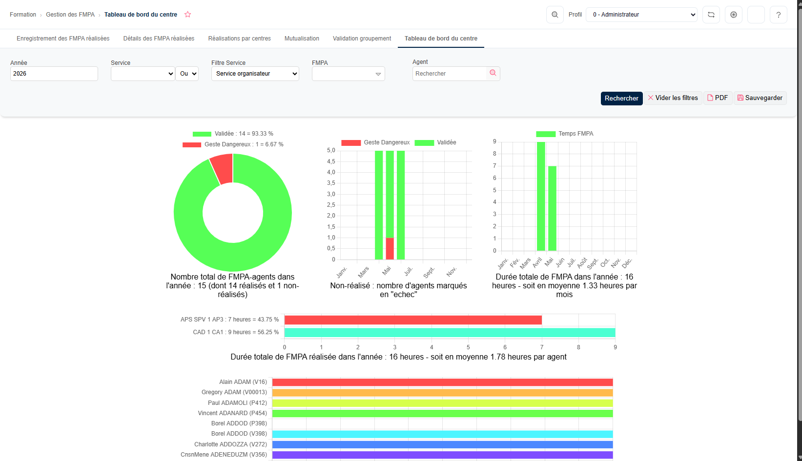Click the Charlotte ADDOZZA (V272) bar
Viewport: 802px width, 461px height.
click(442, 444)
